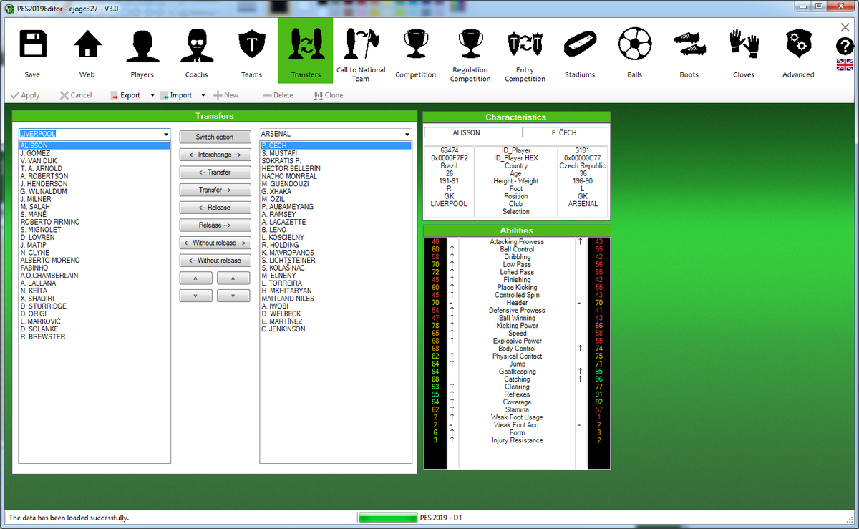Open the Gloves icon
This screenshot has height=529, width=859.
coord(744,44)
